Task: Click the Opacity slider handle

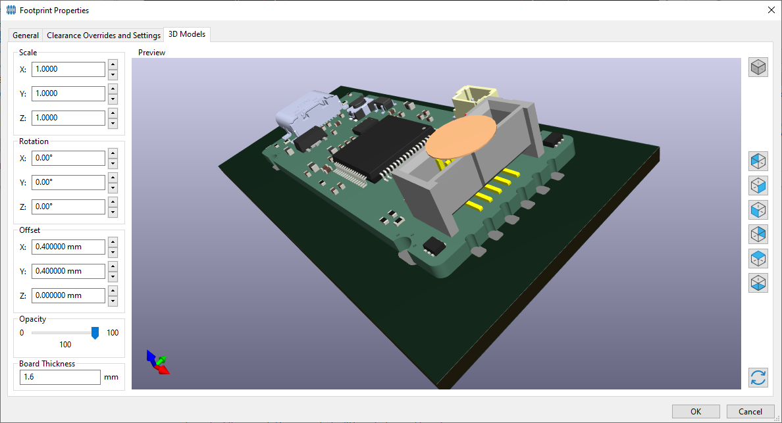Action: tap(95, 333)
